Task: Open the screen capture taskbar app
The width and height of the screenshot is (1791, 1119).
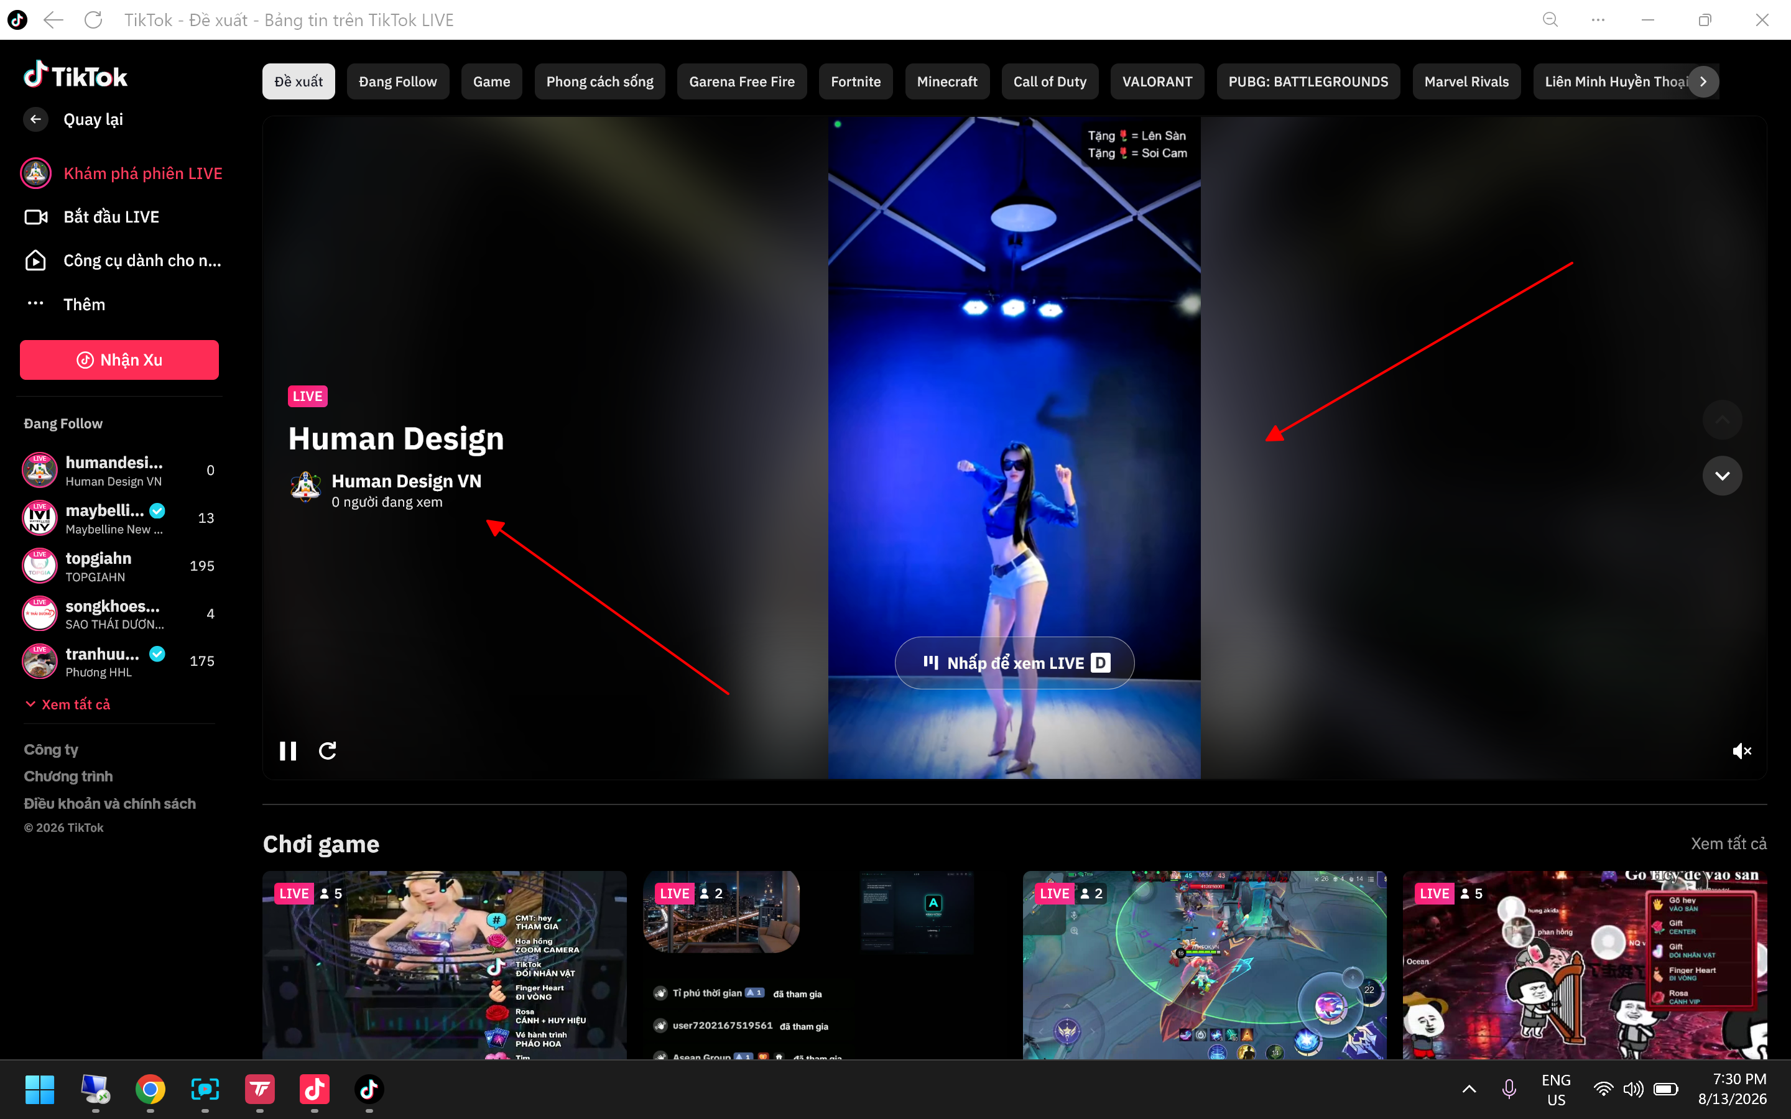Action: pos(205,1089)
